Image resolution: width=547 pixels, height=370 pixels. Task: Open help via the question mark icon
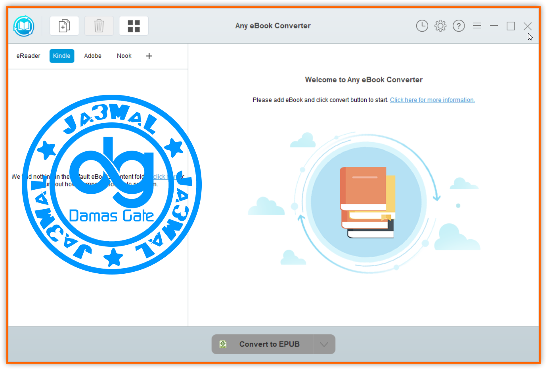[459, 26]
